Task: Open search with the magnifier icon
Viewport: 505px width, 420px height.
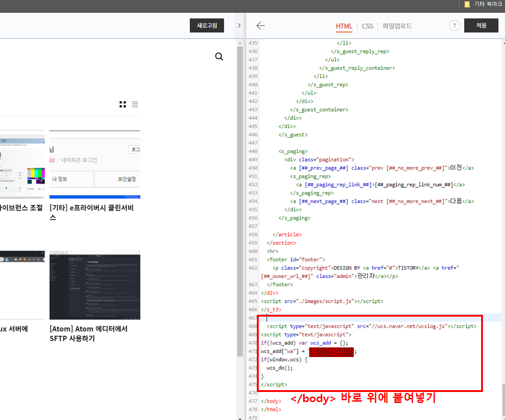Action: coord(219,57)
